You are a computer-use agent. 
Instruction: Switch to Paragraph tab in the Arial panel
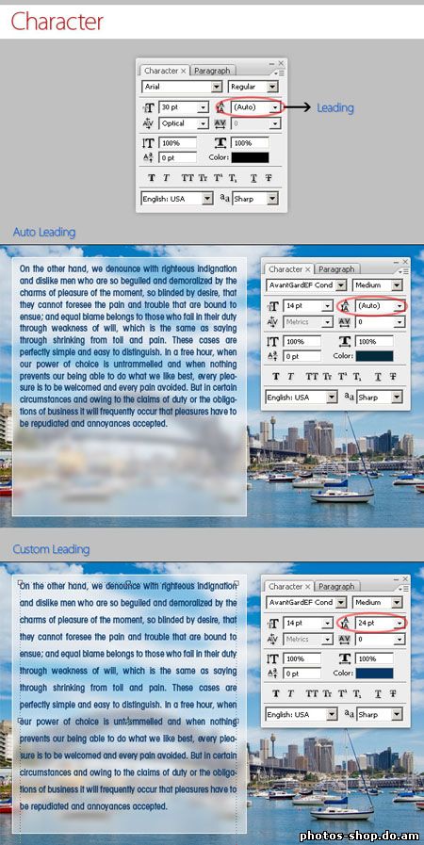[212, 71]
